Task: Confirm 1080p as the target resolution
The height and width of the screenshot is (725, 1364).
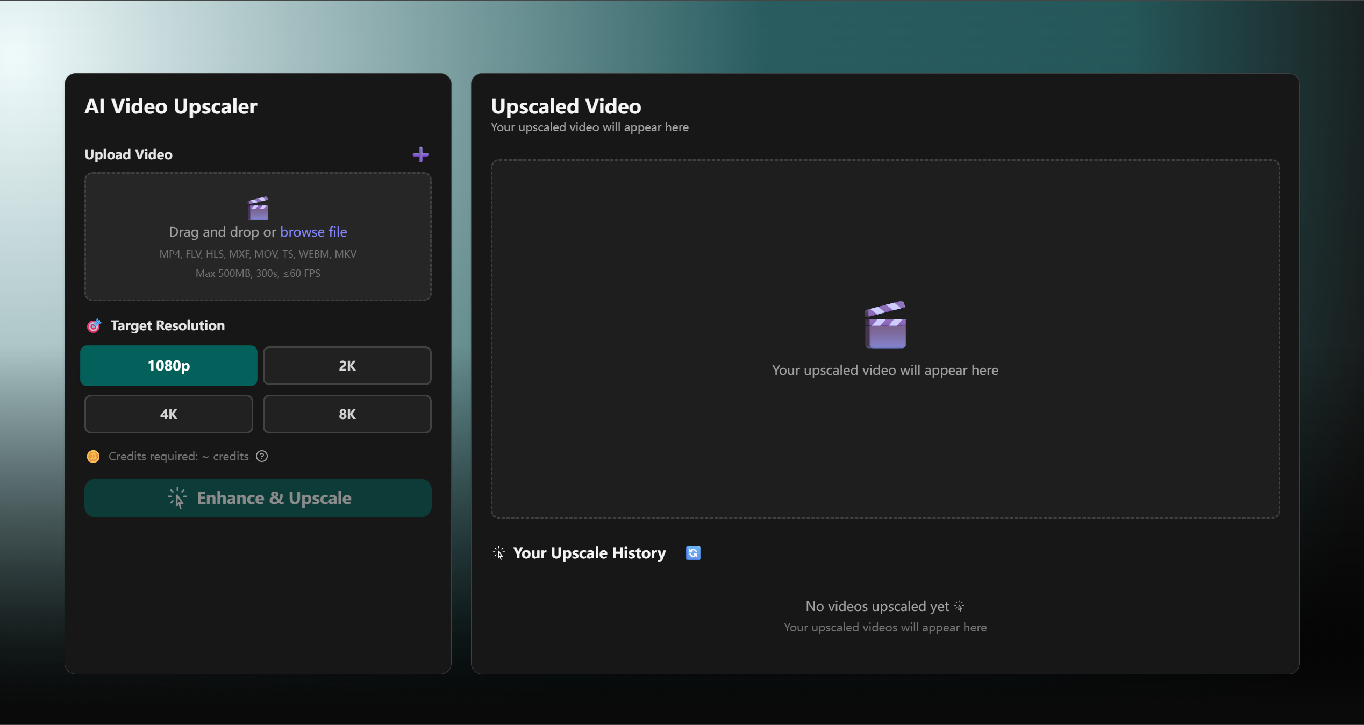Action: pos(168,366)
